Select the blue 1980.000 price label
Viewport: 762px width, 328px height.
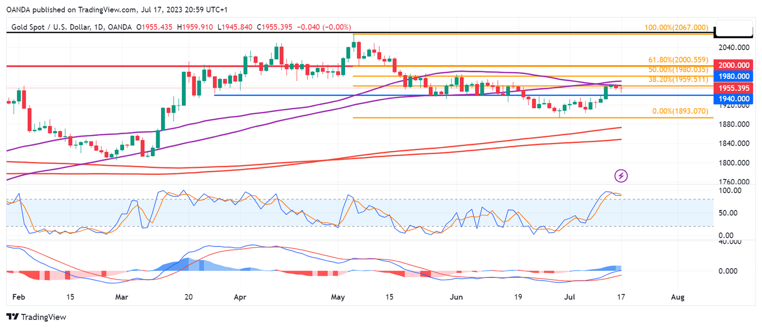pos(735,76)
